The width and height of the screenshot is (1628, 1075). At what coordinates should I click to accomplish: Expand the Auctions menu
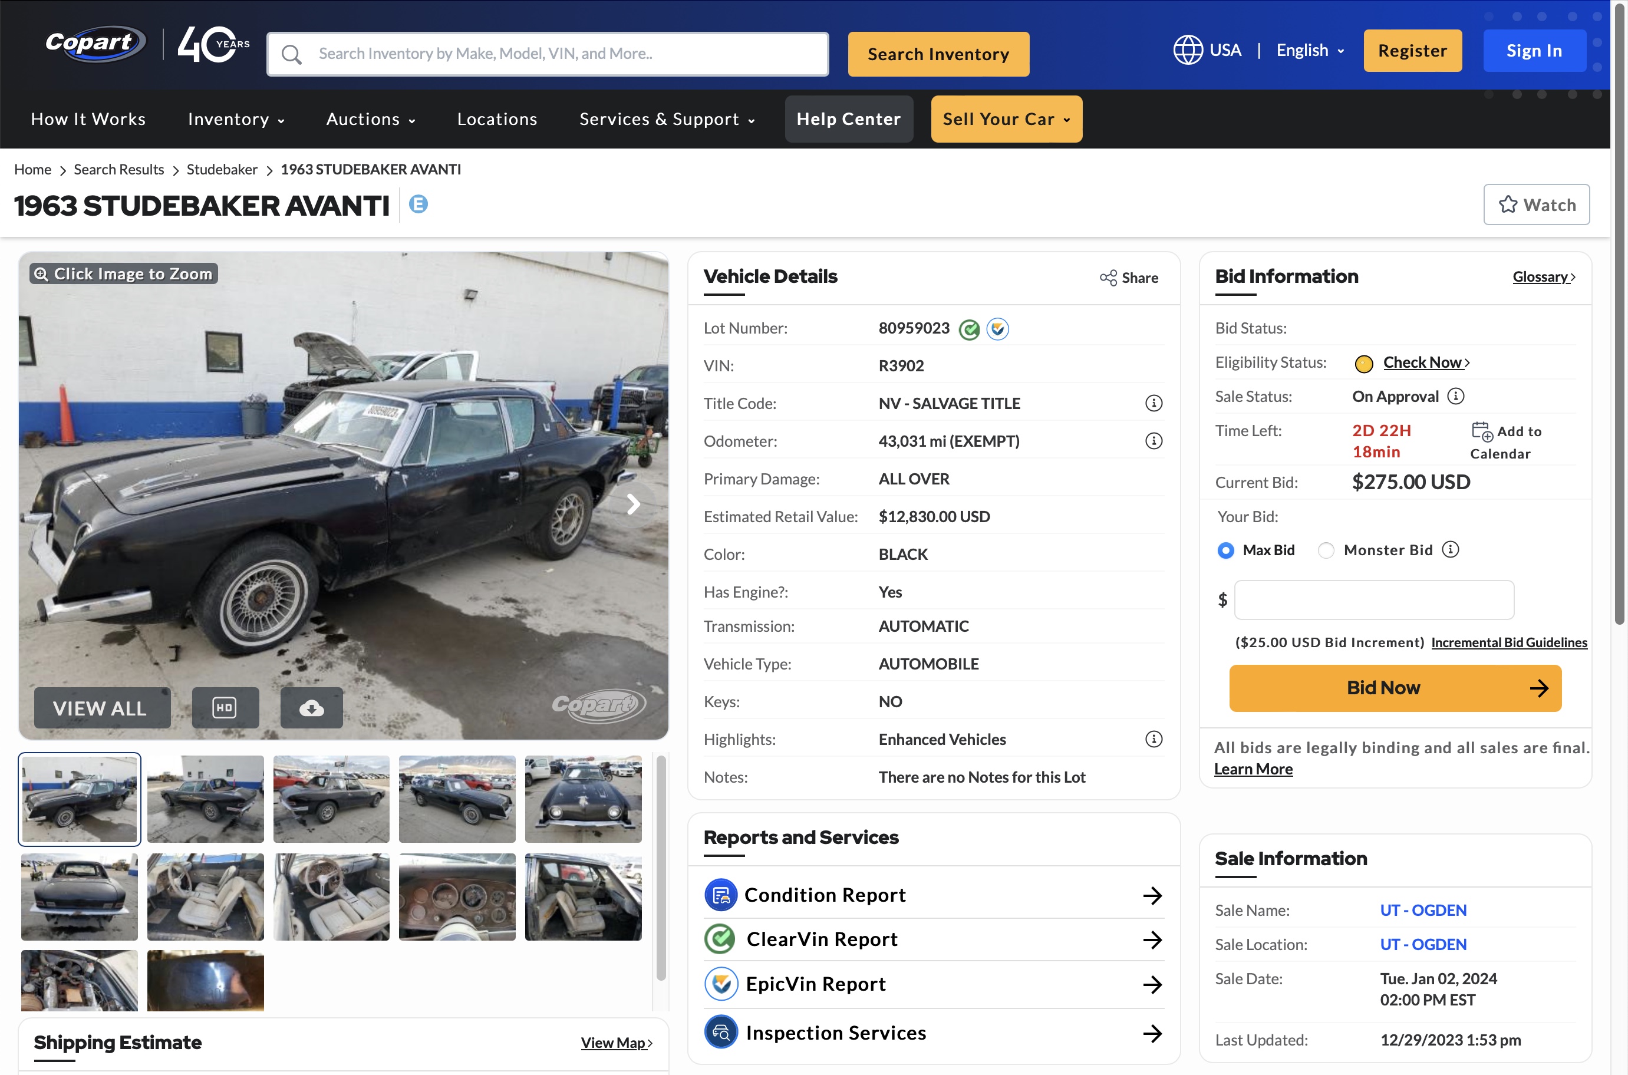[370, 118]
